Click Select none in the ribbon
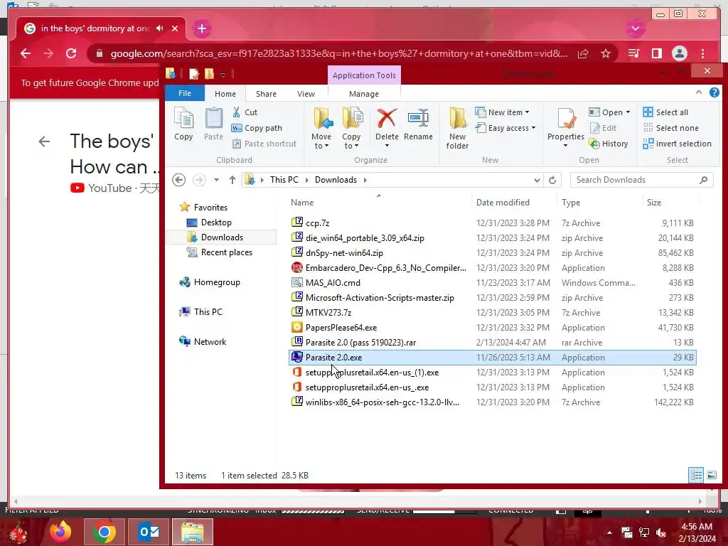 click(x=670, y=128)
